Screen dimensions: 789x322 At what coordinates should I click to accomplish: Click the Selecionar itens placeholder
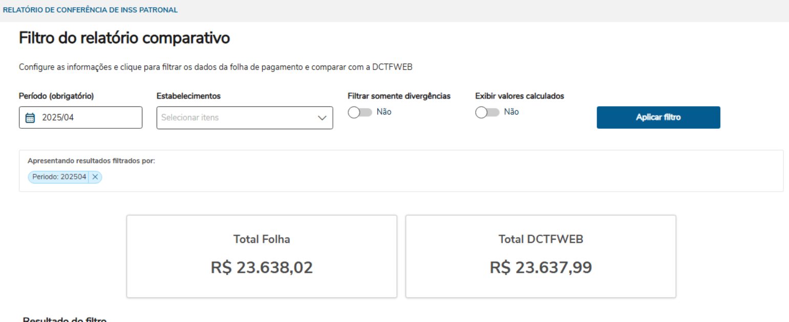pos(190,118)
